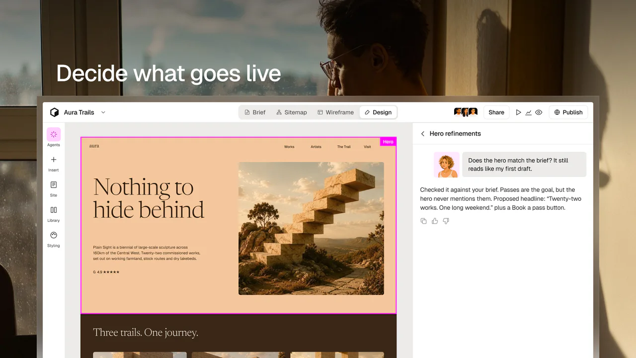Click the user's hero brief question bubble

pos(524,165)
